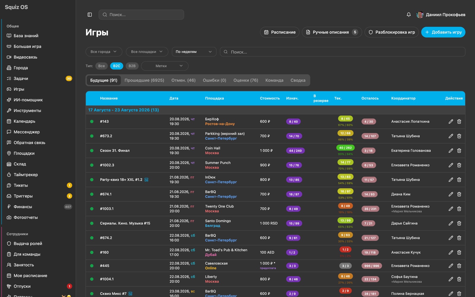The image size is (475, 297).
Task: Open Метки dropdown
Action: coord(165,66)
